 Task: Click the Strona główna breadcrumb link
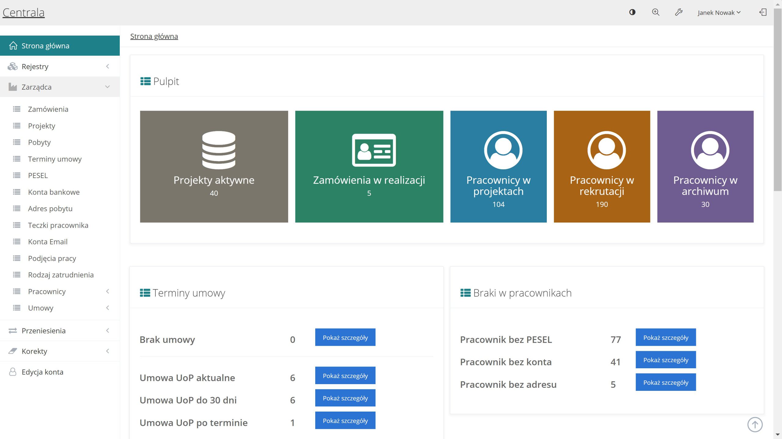154,36
